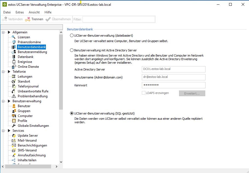This screenshot has width=249, height=173.
Task: Open the Extras menu
Action: 20,12
